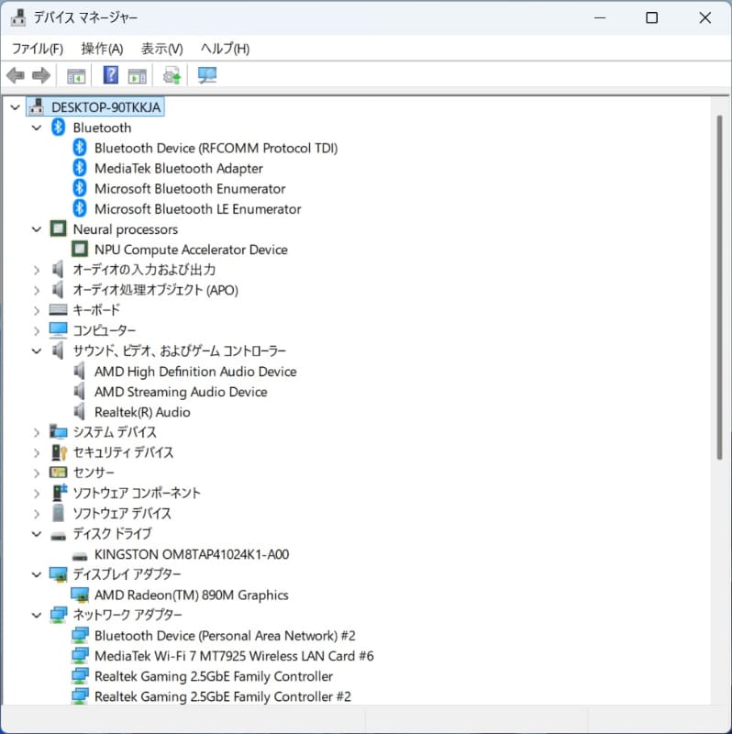
Task: Click the chip icon of Neural processors
Action: click(58, 228)
